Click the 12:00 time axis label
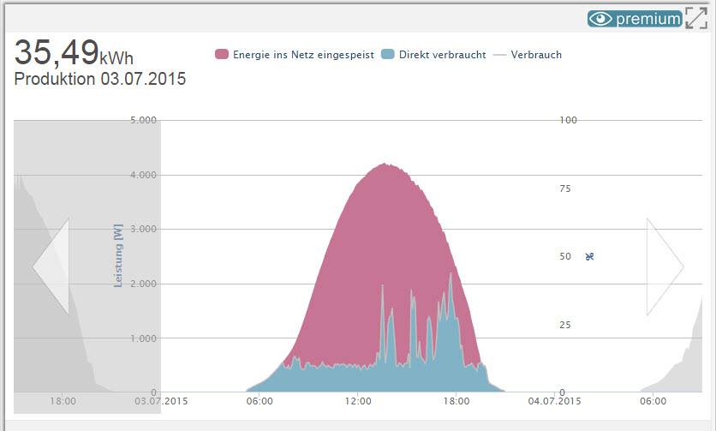Screen dimensions: 716x431 [x=358, y=401]
